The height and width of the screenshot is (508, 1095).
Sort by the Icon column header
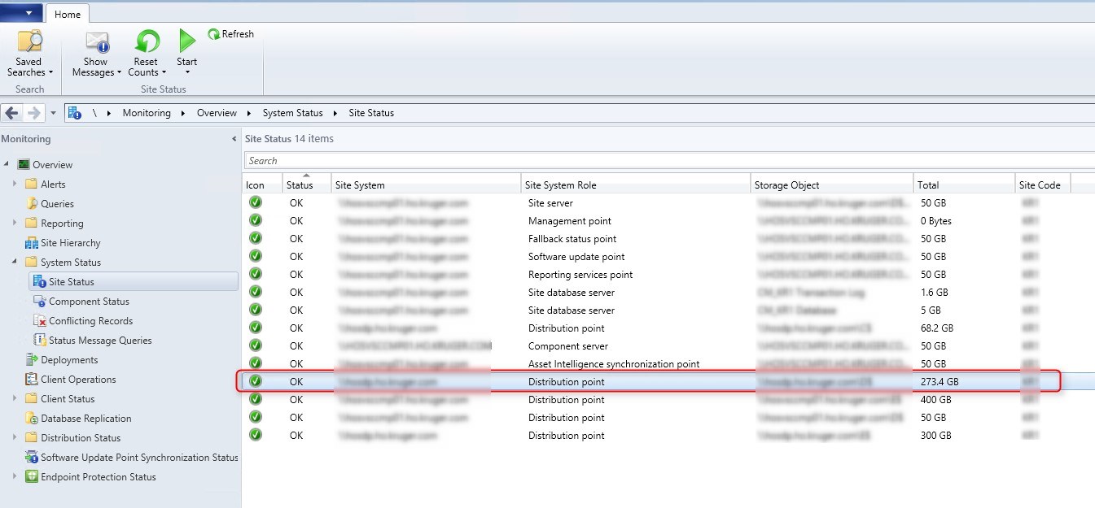[262, 185]
